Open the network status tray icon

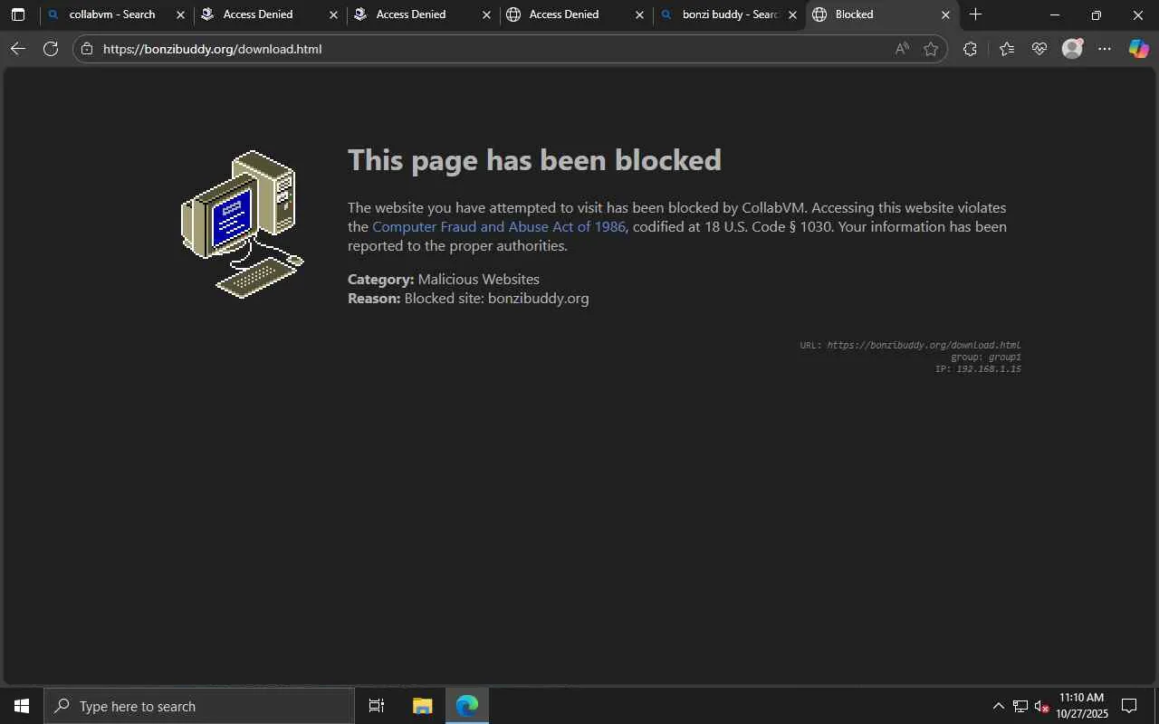coord(1020,706)
